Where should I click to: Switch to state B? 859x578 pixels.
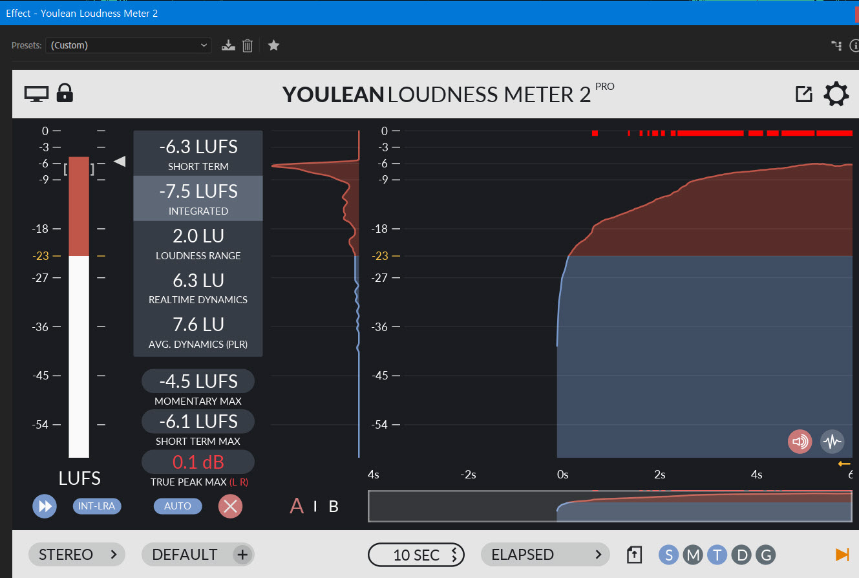[x=334, y=506]
